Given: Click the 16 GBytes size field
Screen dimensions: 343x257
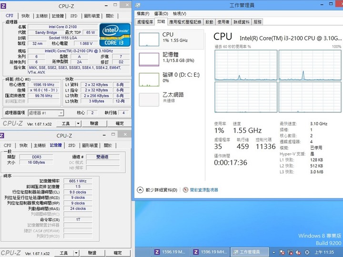Looking at the screenshot, I should (36, 162).
